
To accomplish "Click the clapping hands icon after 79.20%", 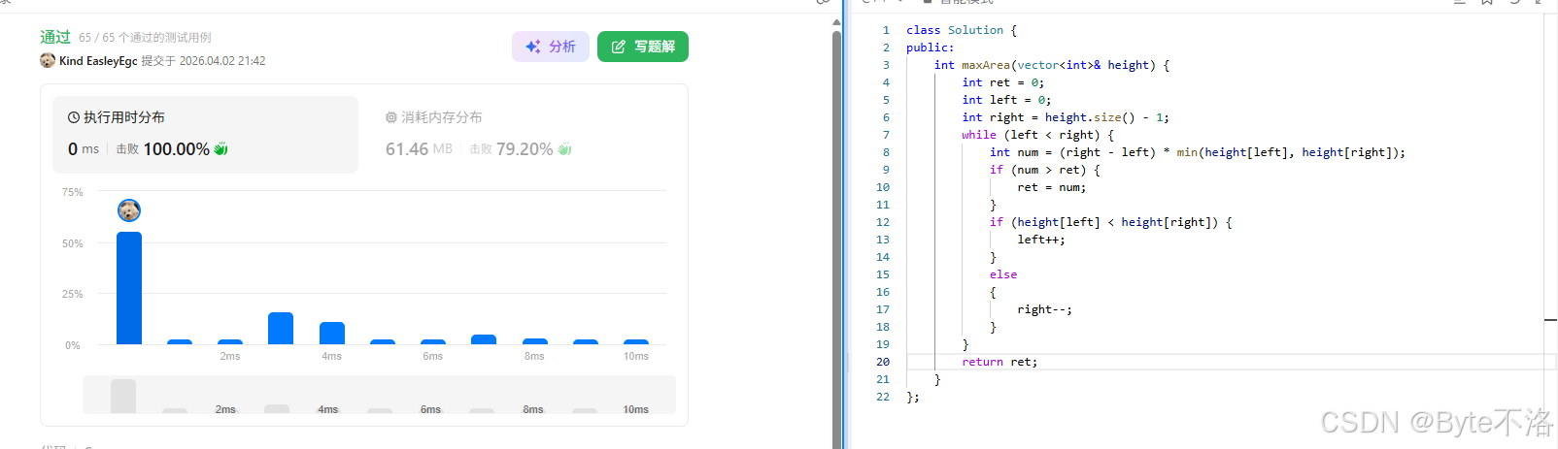I will (x=564, y=148).
